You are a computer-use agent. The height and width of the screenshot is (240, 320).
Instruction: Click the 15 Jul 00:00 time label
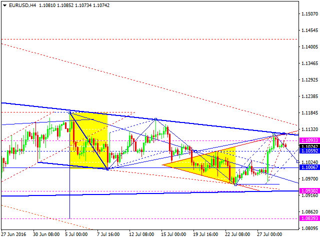(x=173, y=234)
